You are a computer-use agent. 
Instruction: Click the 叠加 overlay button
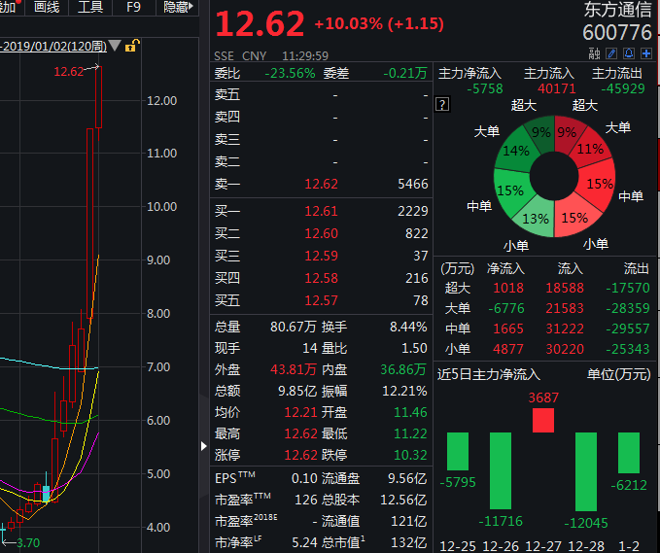(10, 8)
